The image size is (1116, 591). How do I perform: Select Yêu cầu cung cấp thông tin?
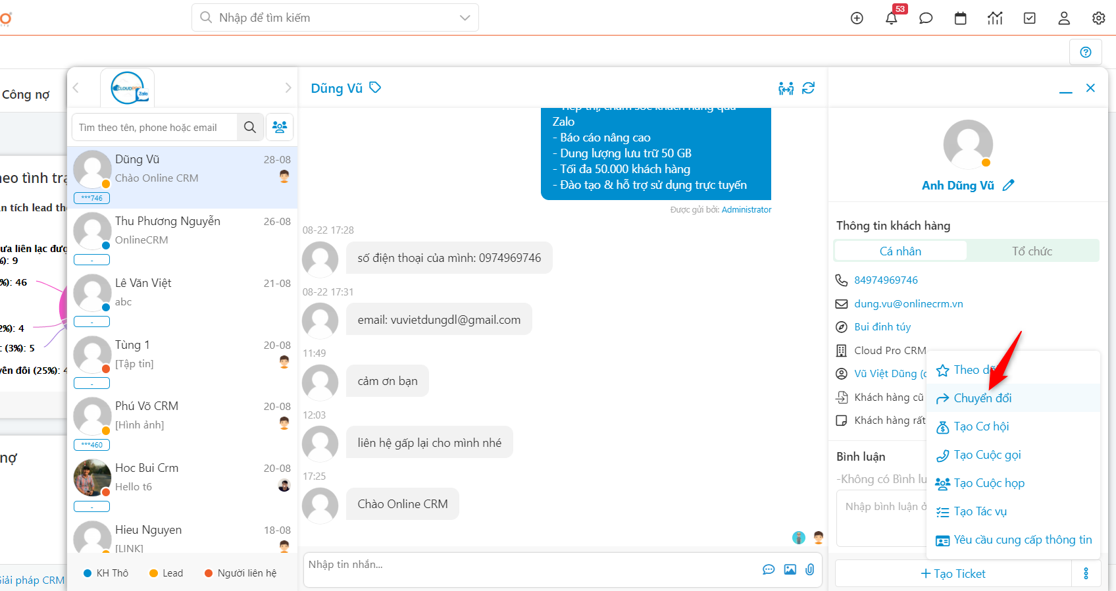pyautogui.click(x=1013, y=540)
